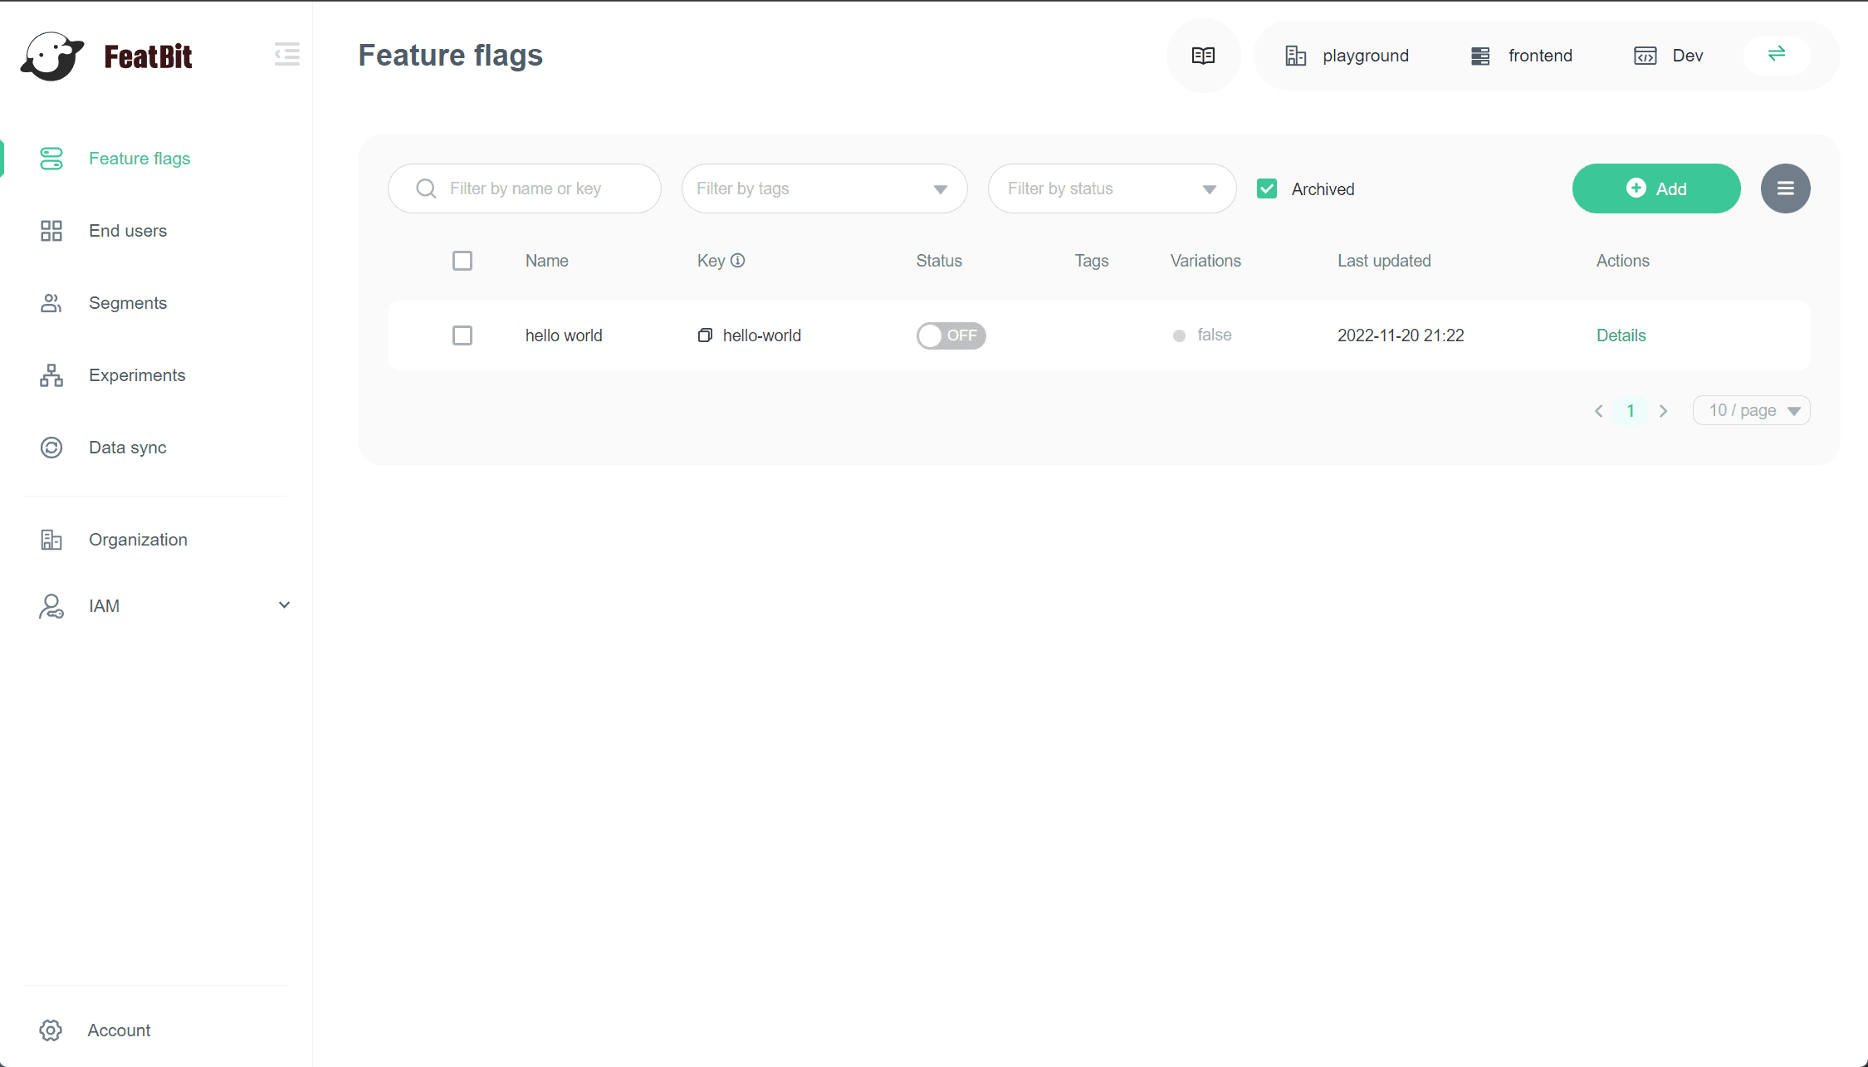Open the Filter by status dropdown
The height and width of the screenshot is (1067, 1868).
tap(1112, 188)
